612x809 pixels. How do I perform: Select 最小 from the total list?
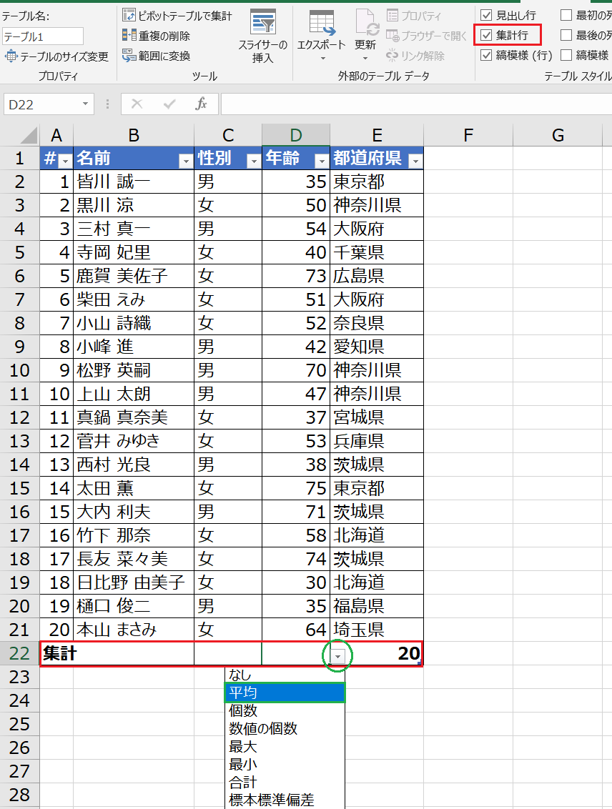[x=285, y=764]
